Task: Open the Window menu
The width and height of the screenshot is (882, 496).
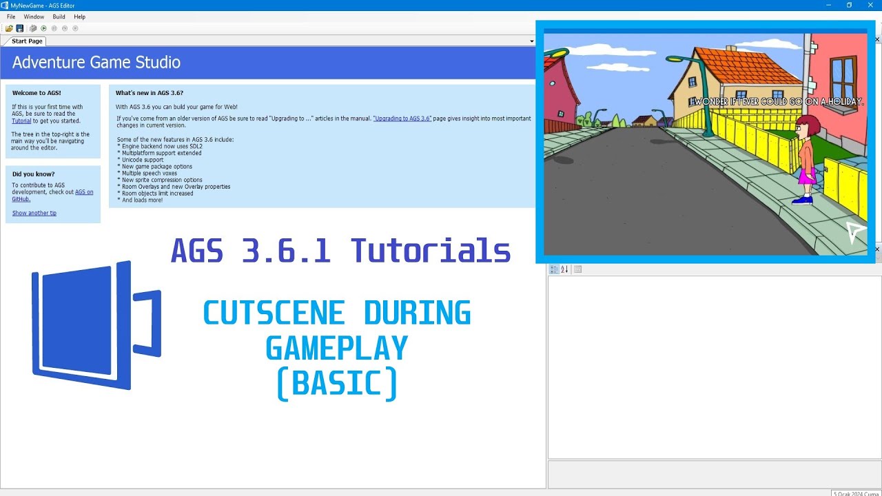Action: pos(34,17)
